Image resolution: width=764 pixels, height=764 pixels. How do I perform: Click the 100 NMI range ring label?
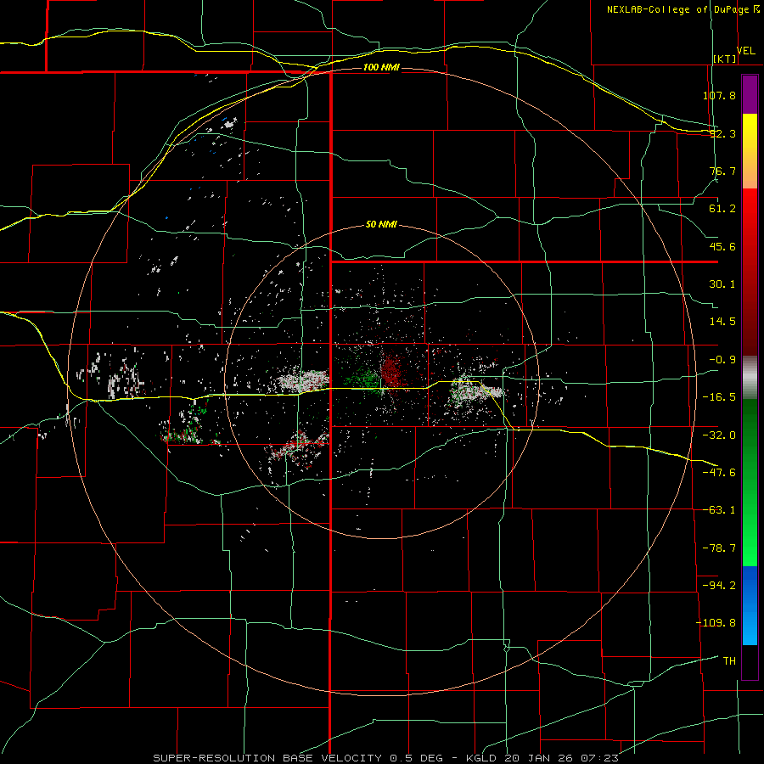[381, 67]
